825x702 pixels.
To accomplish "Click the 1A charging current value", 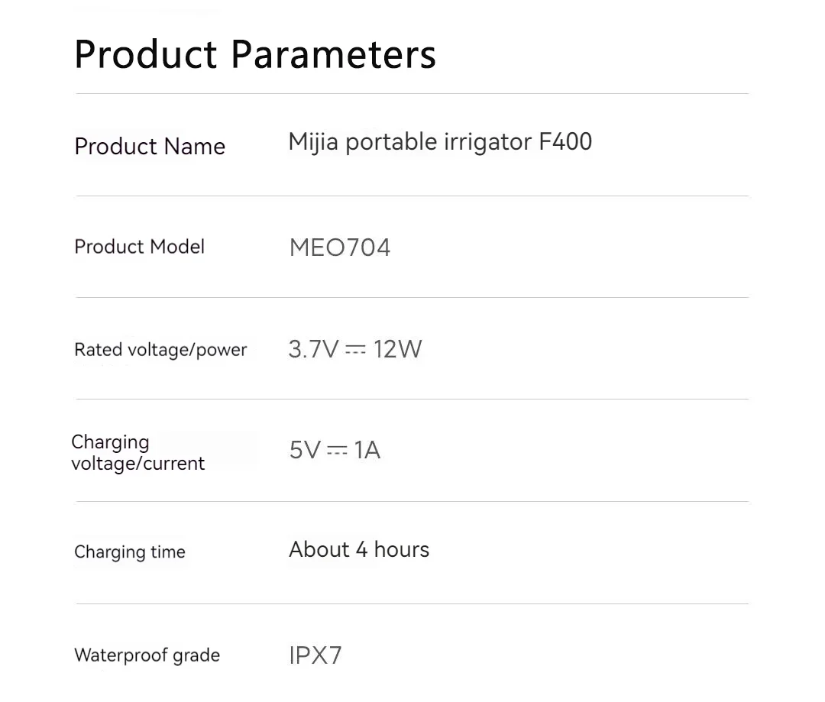I will click(367, 450).
